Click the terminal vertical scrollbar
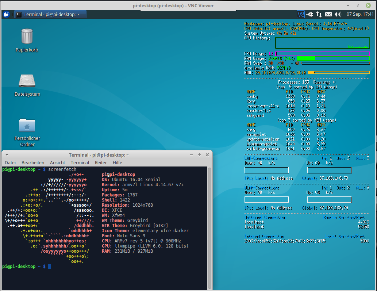 tap(209, 226)
